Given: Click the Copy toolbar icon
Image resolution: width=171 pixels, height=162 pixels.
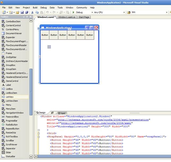Looking at the screenshot, I should (37, 12).
